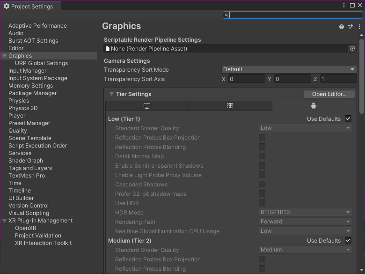This screenshot has height=274, width=365.
Task: Select Player in the settings sidebar
Action: click(17, 116)
